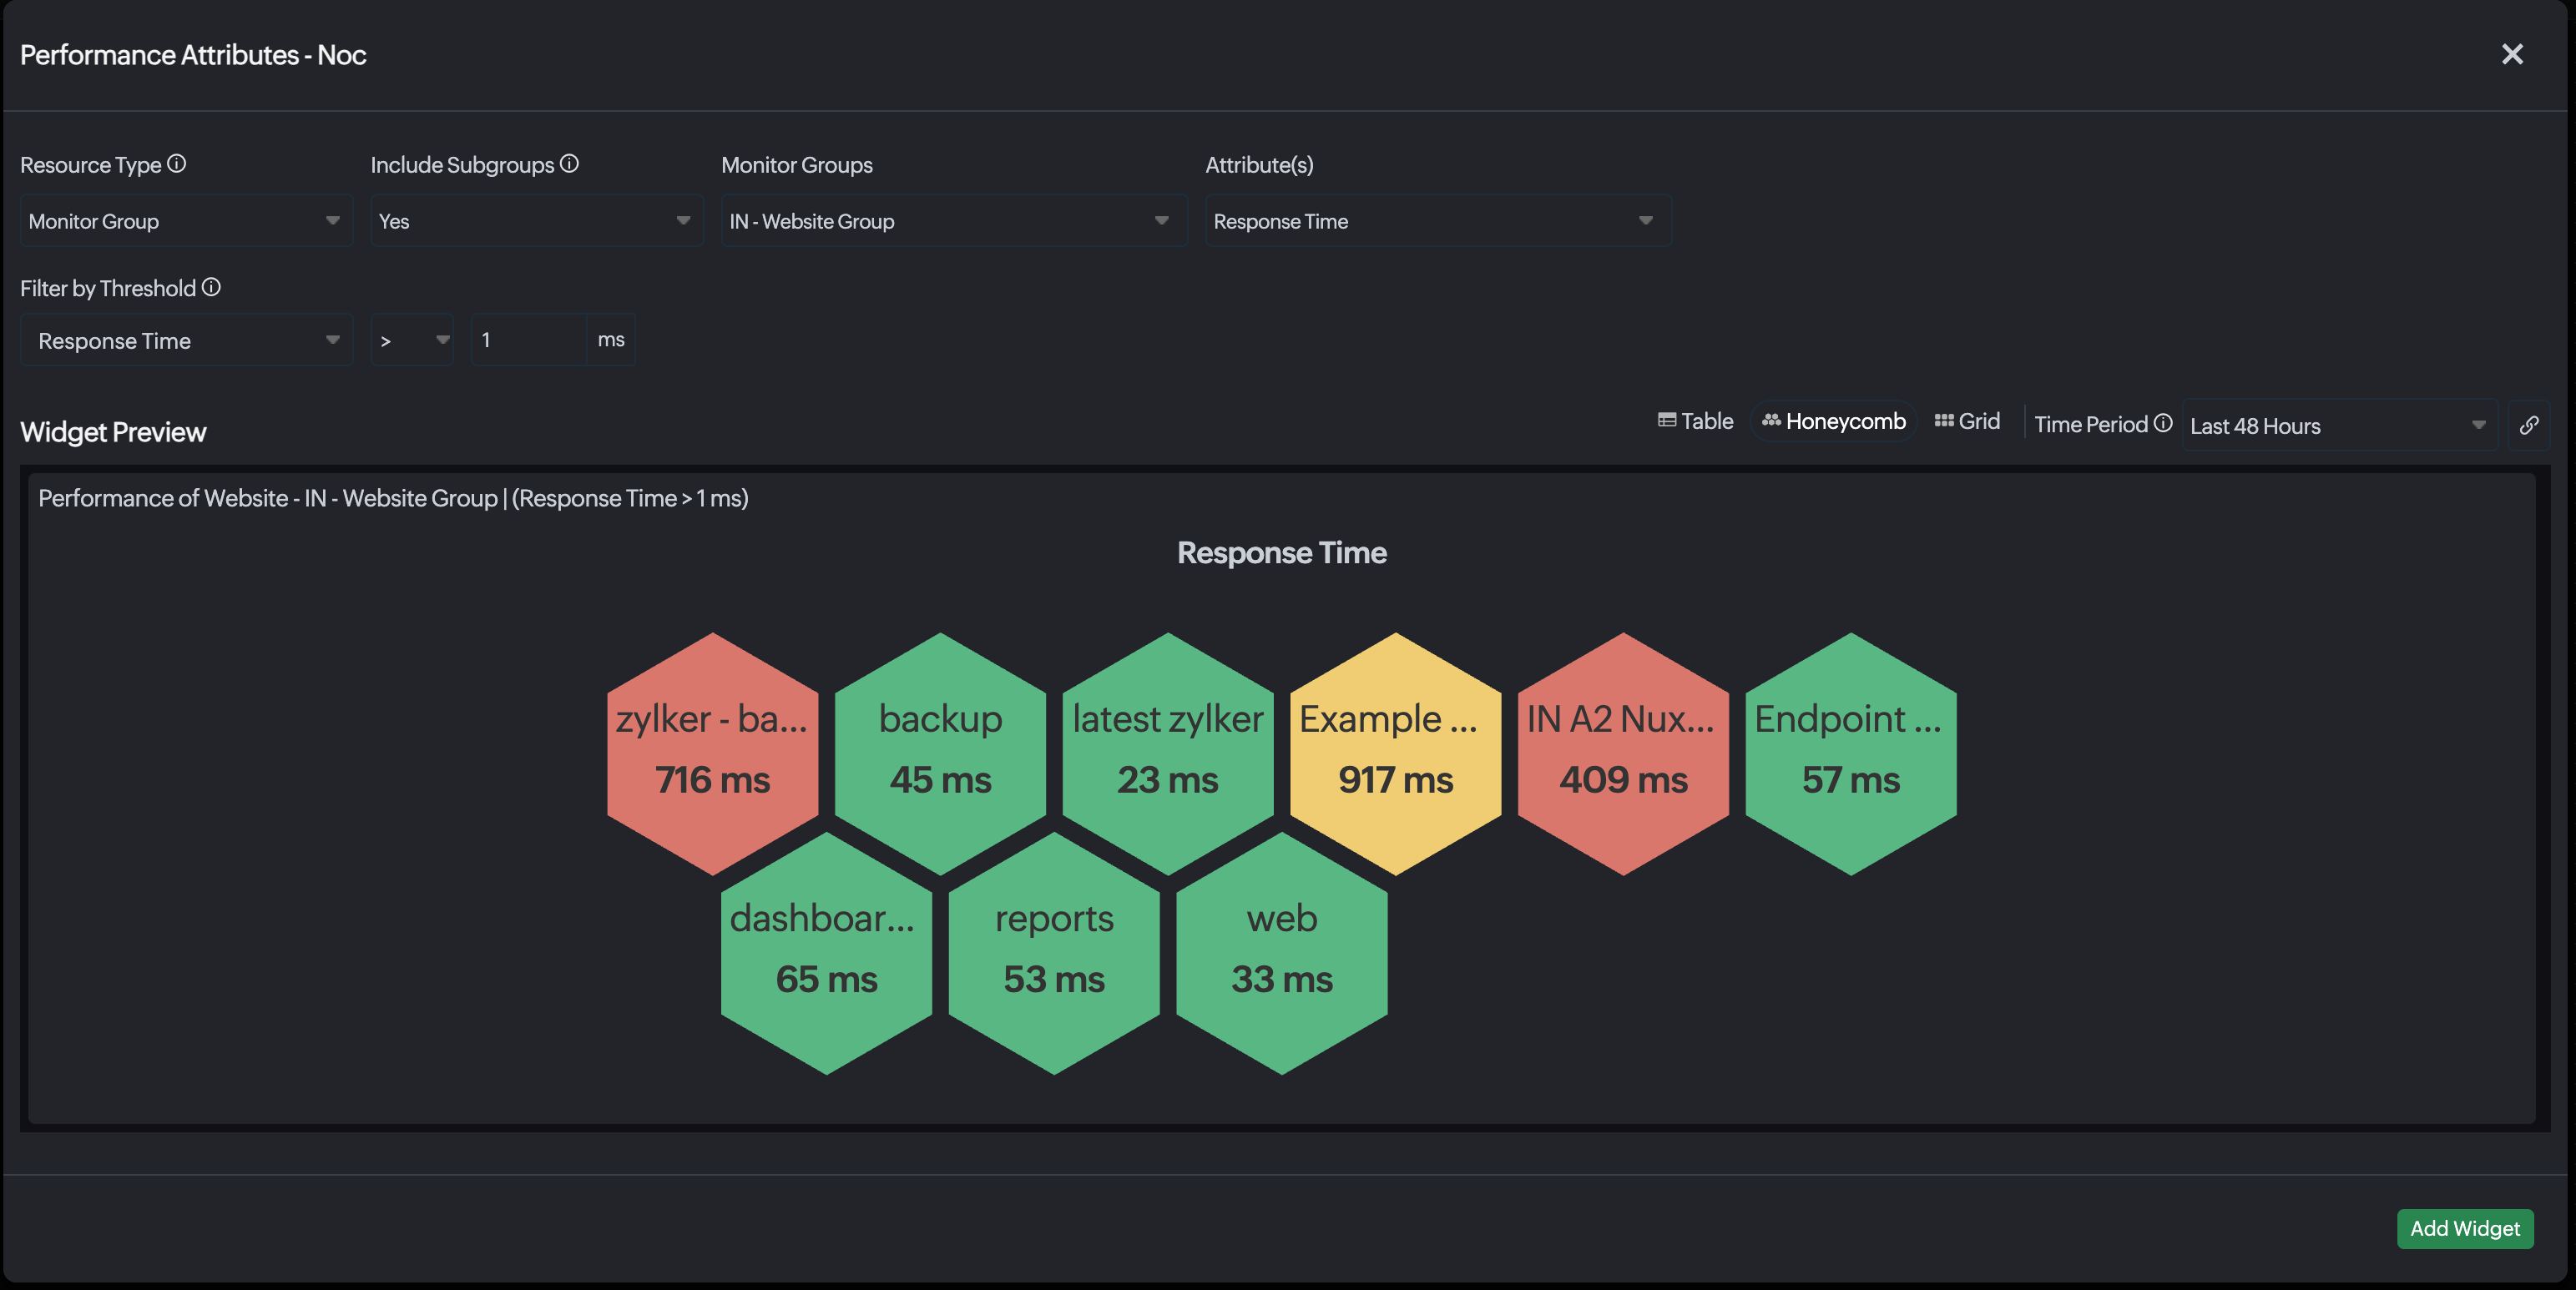Click the Include Subgroups info icon
Screen dimensions: 2576x1290
pos(569,164)
